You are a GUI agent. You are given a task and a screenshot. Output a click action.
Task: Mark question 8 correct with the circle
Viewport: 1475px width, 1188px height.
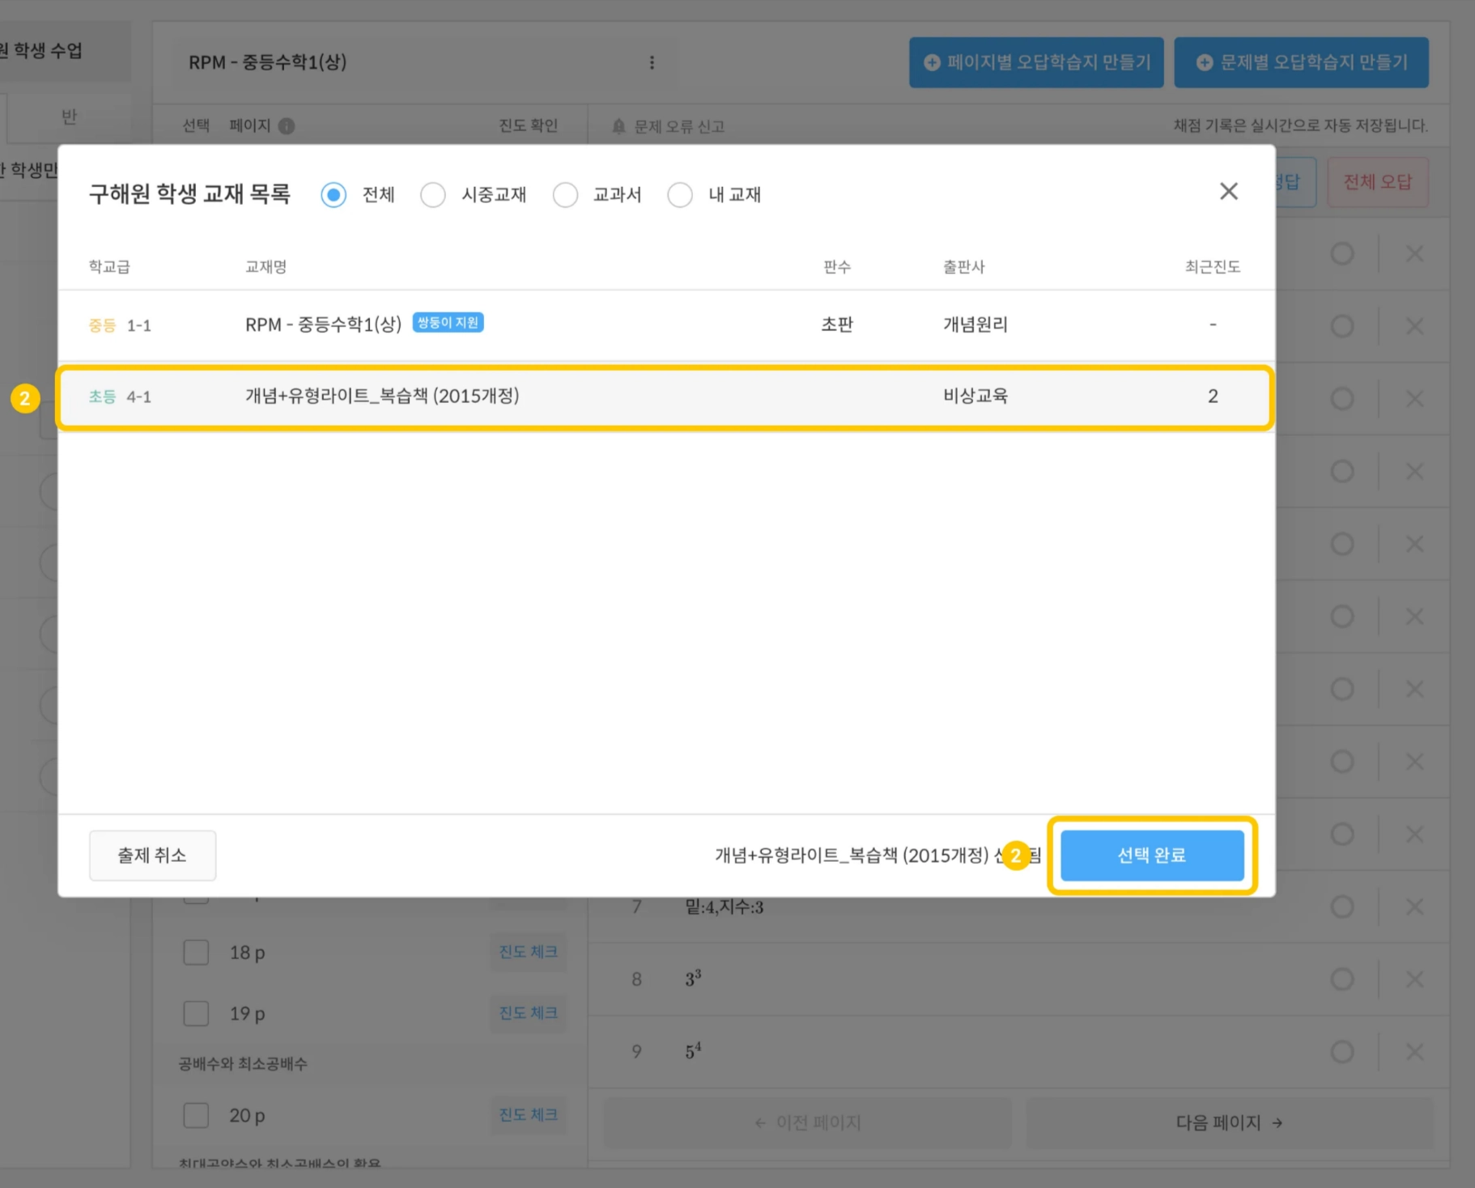pos(1342,979)
